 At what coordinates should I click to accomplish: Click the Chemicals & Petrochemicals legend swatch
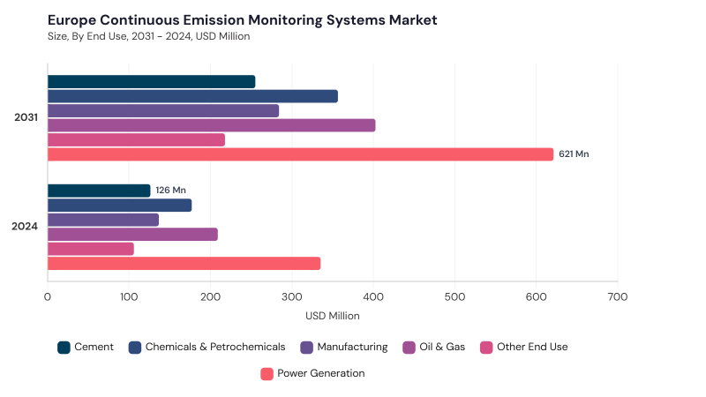pos(135,348)
